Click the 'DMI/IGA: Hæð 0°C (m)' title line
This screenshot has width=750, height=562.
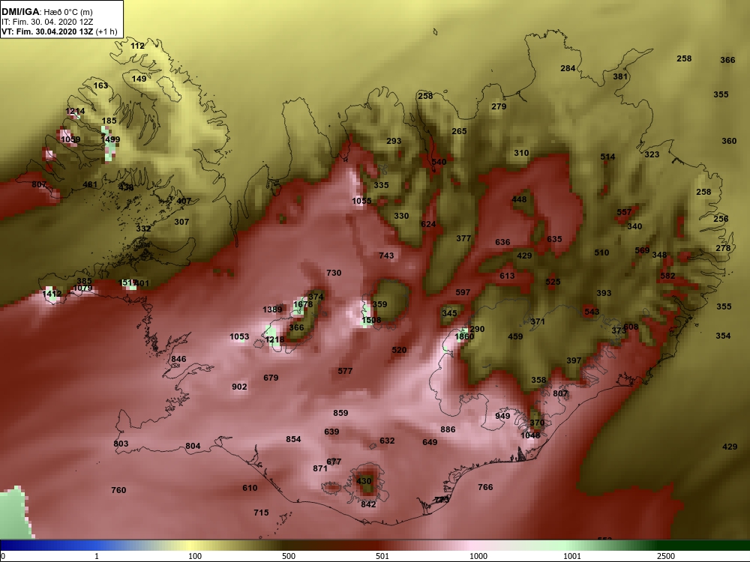coord(46,11)
